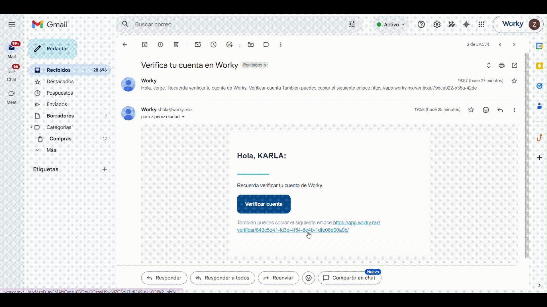
Task: Open Settings gear icon
Action: point(437,24)
